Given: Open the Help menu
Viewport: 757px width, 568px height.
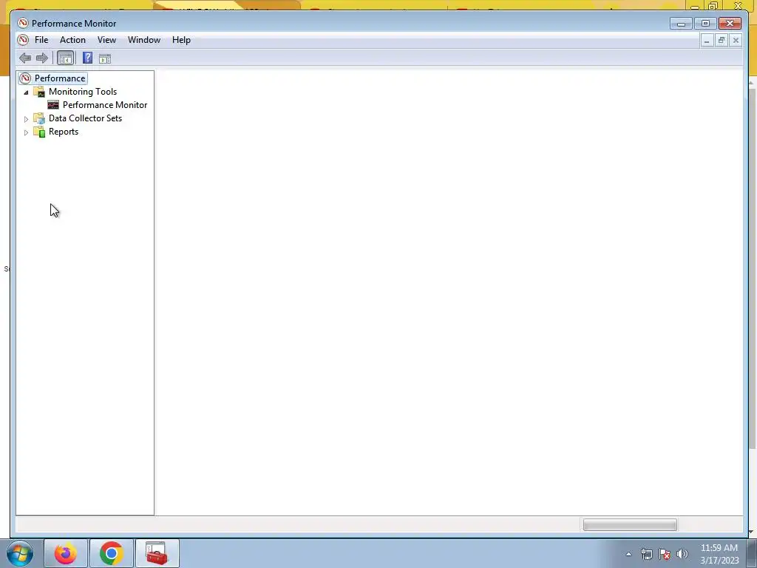Looking at the screenshot, I should tap(182, 40).
